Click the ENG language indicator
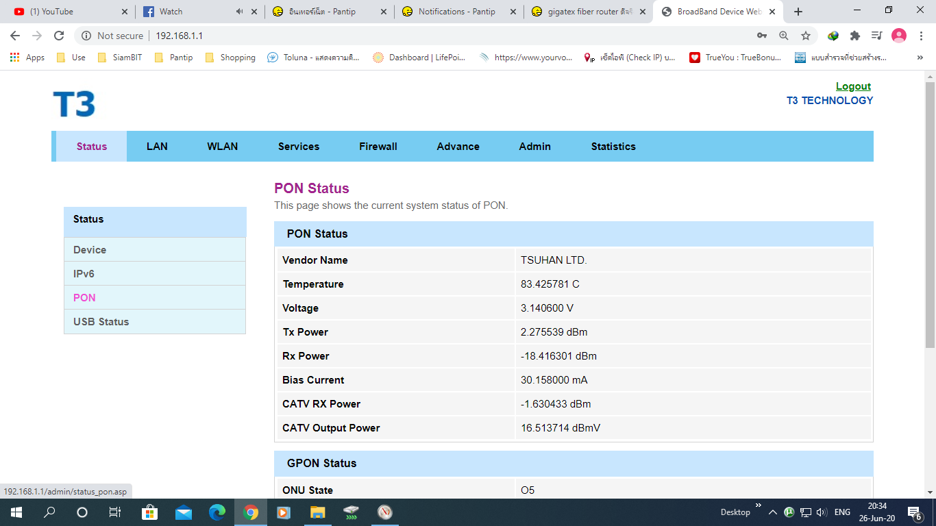This screenshot has width=936, height=526. click(842, 512)
